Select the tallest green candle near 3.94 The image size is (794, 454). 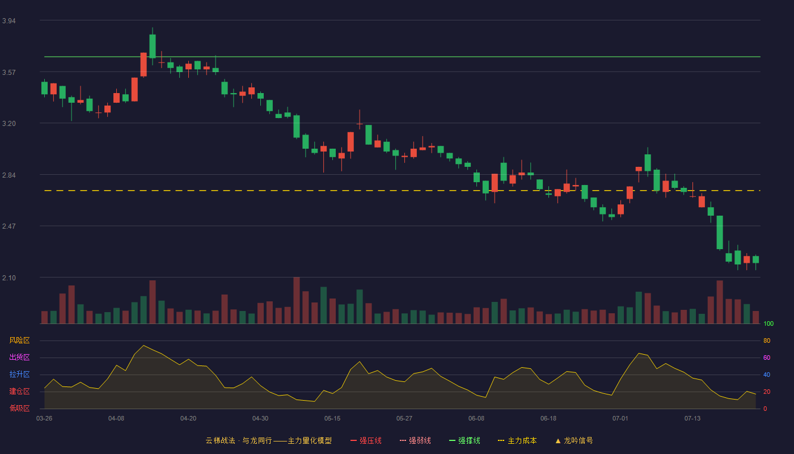click(153, 46)
